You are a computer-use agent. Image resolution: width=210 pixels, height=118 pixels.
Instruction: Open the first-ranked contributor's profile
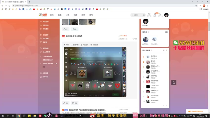154,56
